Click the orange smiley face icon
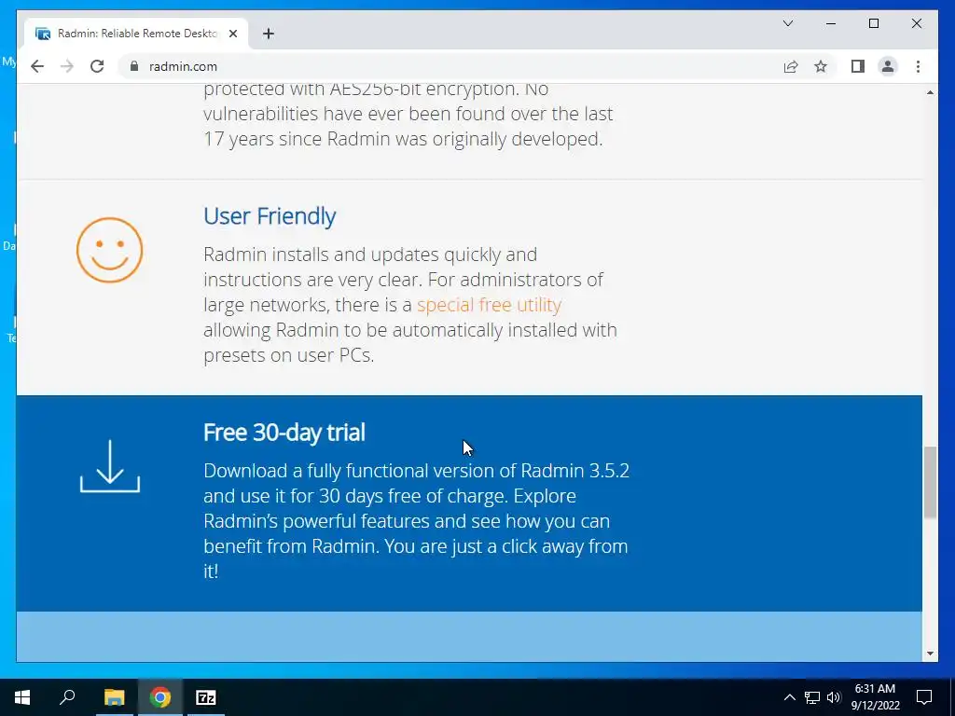The height and width of the screenshot is (716, 955). pyautogui.click(x=110, y=250)
